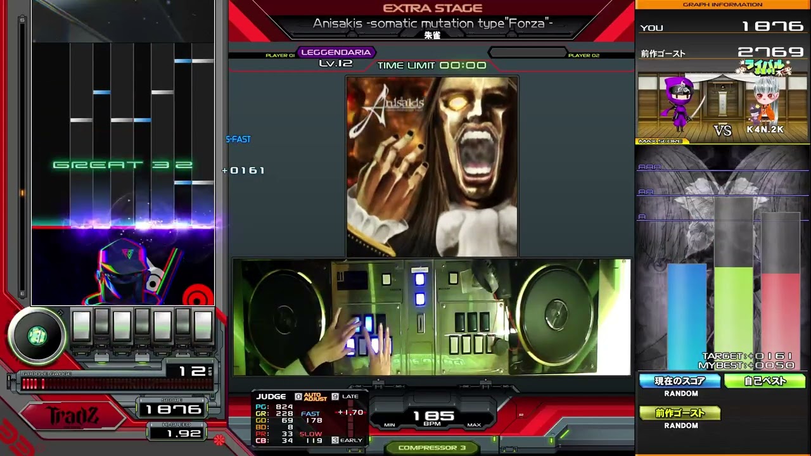The image size is (811, 456).
Task: Toggle AUTO ADJUST in judge panel
Action: point(316,397)
